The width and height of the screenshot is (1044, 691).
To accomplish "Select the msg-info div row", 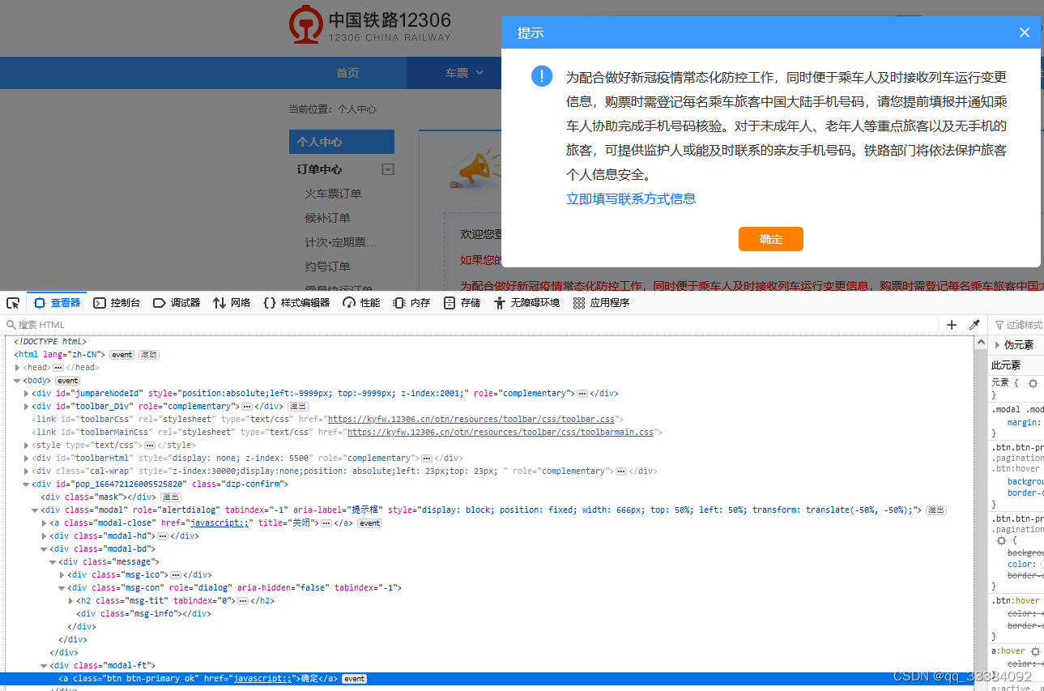I will coord(488,614).
